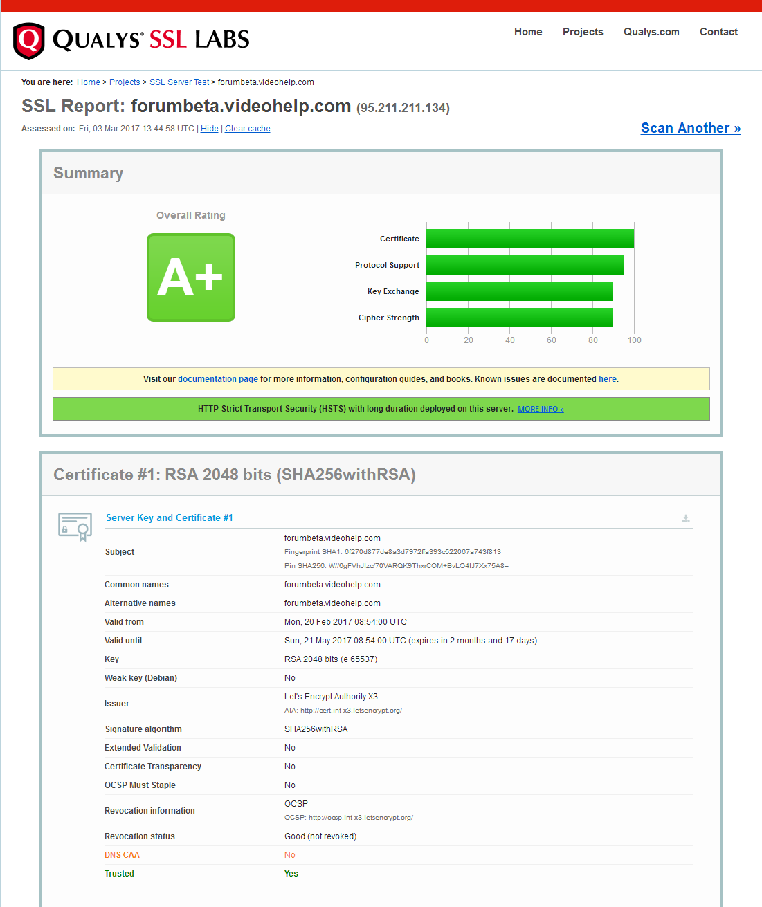This screenshot has height=907, width=762.
Task: Click the Projects breadcrumb link
Action: click(125, 82)
